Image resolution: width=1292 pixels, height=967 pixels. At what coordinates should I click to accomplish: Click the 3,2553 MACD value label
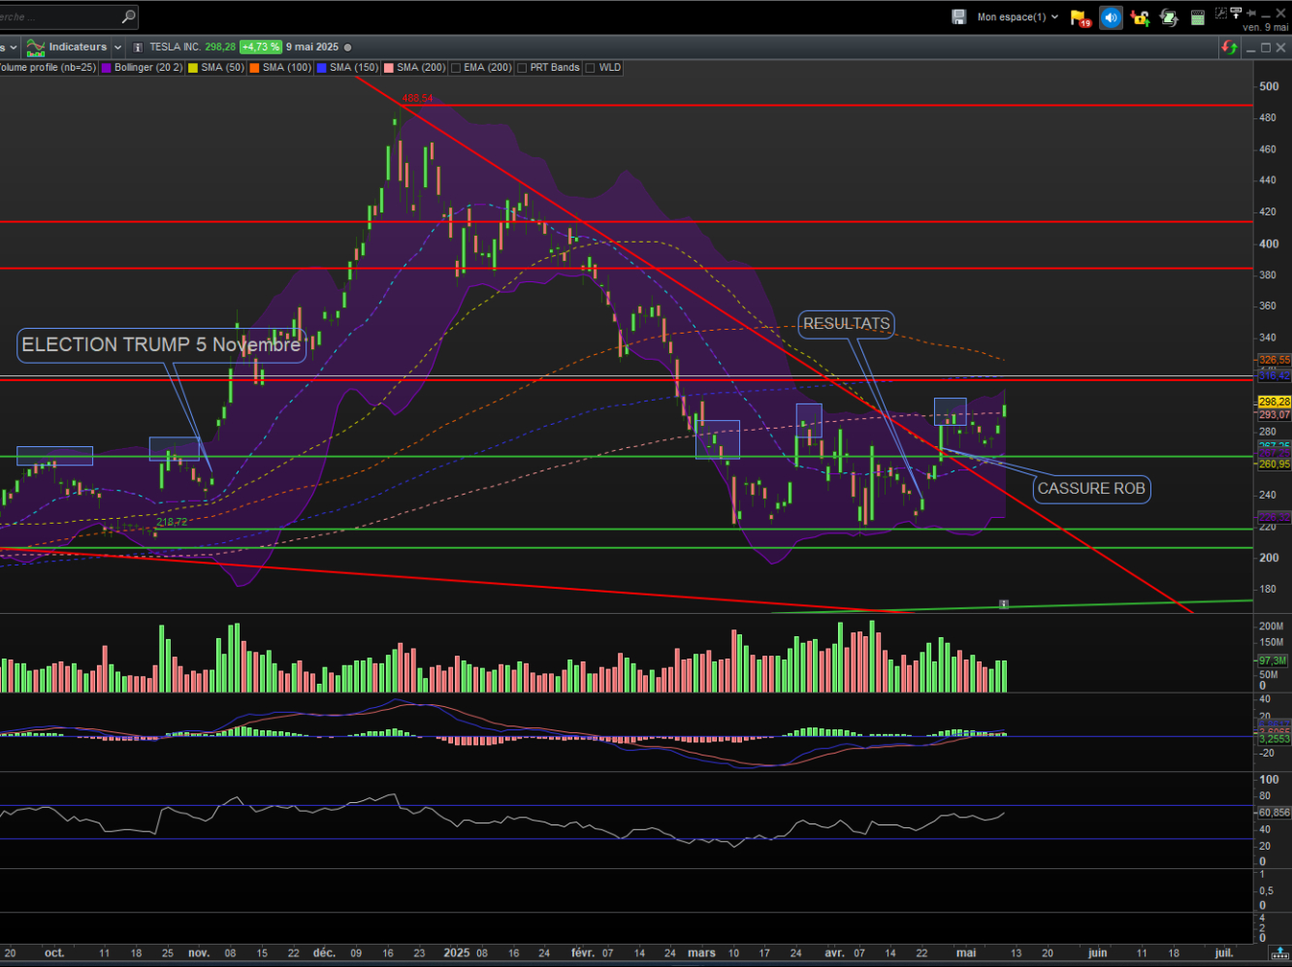pos(1275,739)
